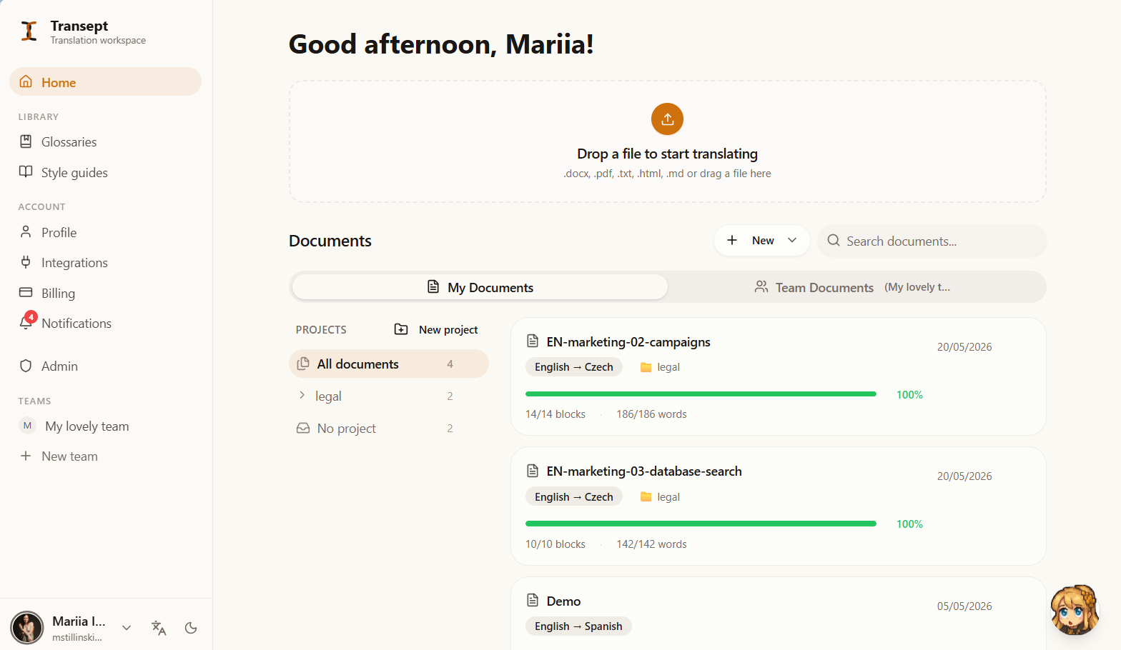Click progress bar of EN-marketing-02-campaigns
1121x650 pixels.
click(701, 394)
